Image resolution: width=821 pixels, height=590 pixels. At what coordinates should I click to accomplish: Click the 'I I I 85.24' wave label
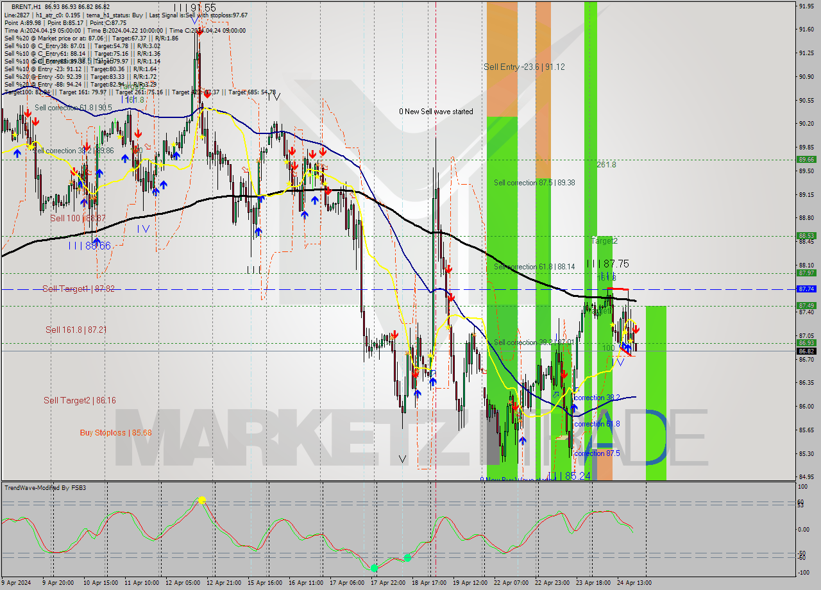[568, 476]
